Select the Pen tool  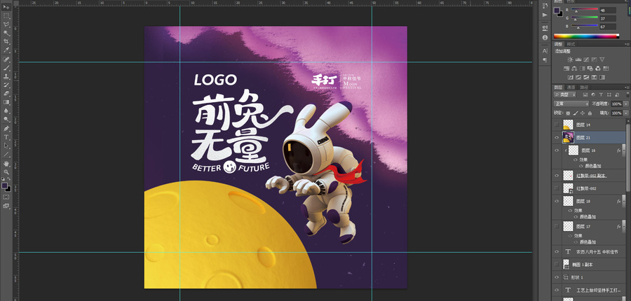6,129
